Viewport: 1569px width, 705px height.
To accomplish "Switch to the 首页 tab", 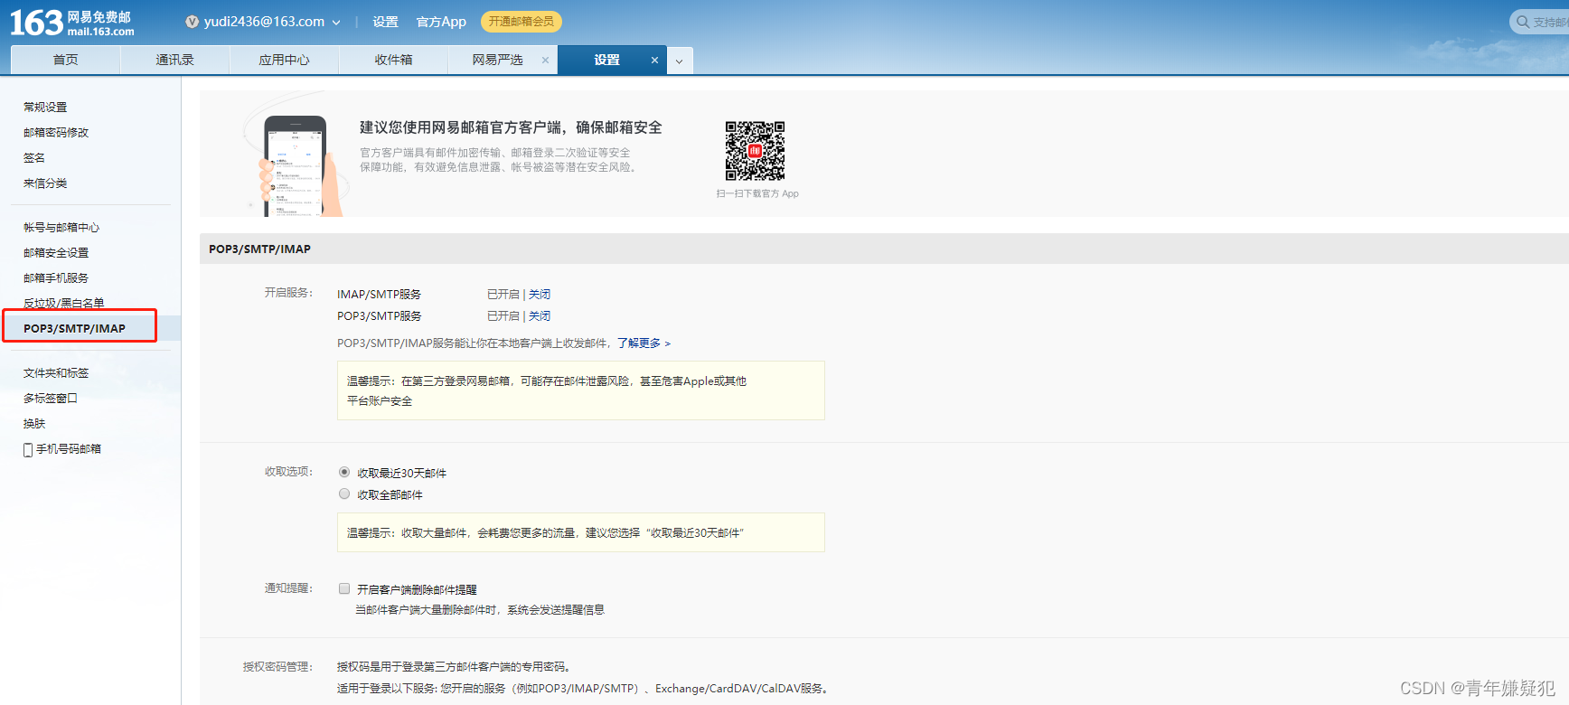I will tap(65, 60).
